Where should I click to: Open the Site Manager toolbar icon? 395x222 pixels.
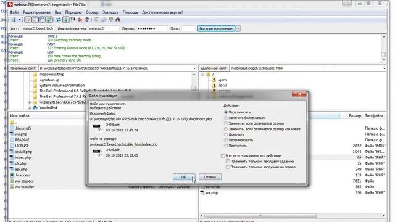click(x=14, y=20)
